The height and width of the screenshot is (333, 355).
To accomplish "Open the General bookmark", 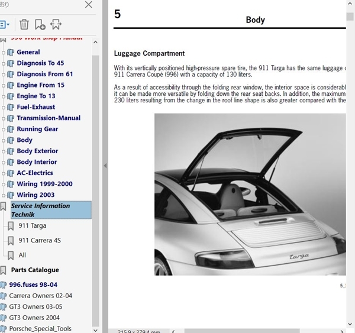I will click(28, 52).
